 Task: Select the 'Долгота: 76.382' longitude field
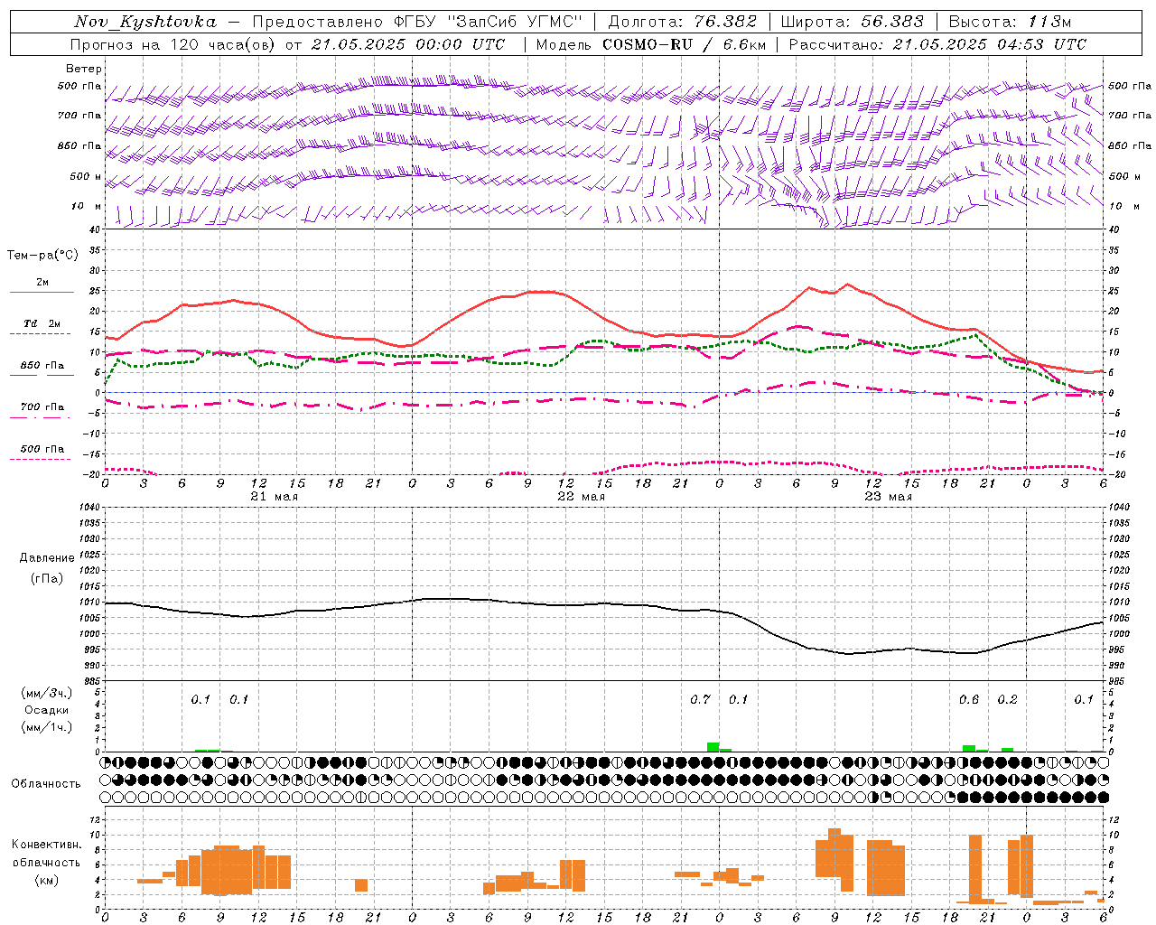point(682,22)
